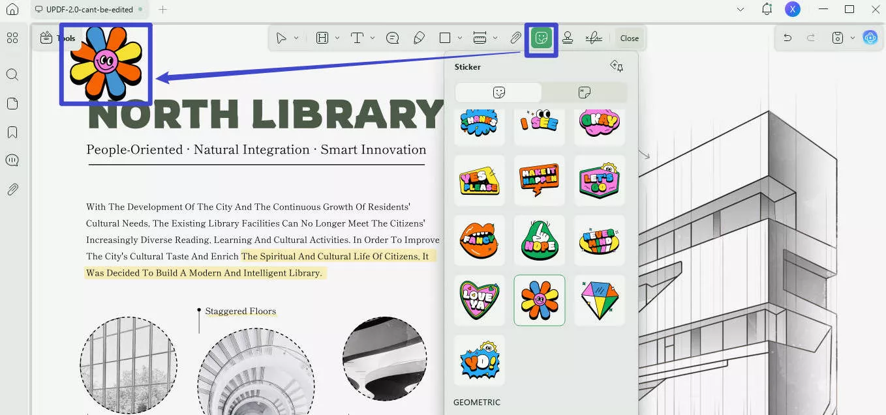Open the UPDF AI assistant icon

(x=870, y=38)
